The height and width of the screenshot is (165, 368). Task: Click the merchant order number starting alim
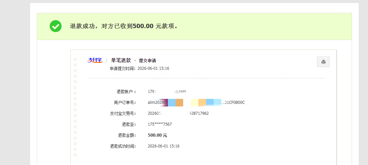coord(196,103)
